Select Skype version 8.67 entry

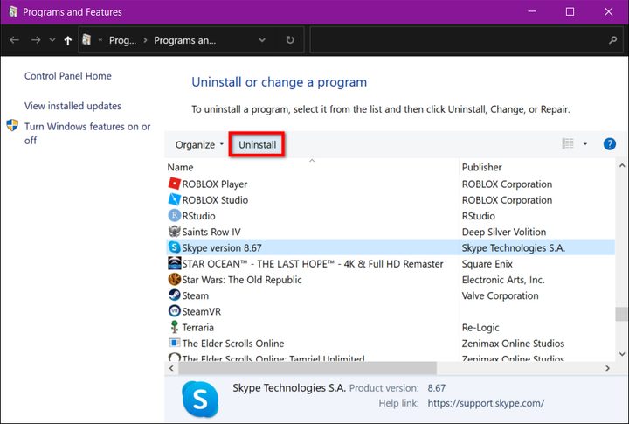(x=221, y=247)
